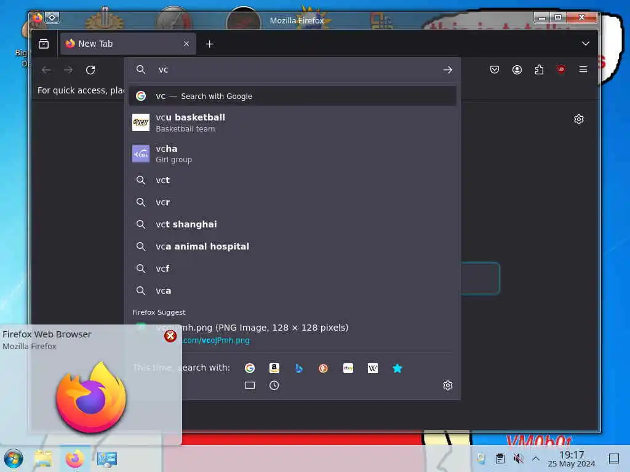Go back with the back arrow
The width and height of the screenshot is (630, 472).
pyautogui.click(x=46, y=70)
